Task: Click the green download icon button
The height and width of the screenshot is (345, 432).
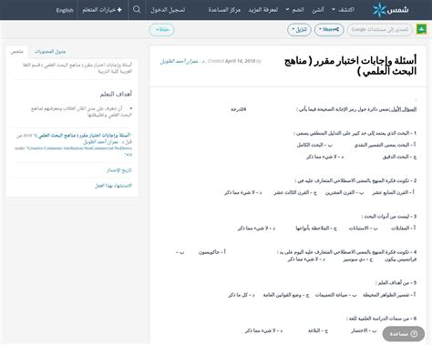Action: (421, 29)
